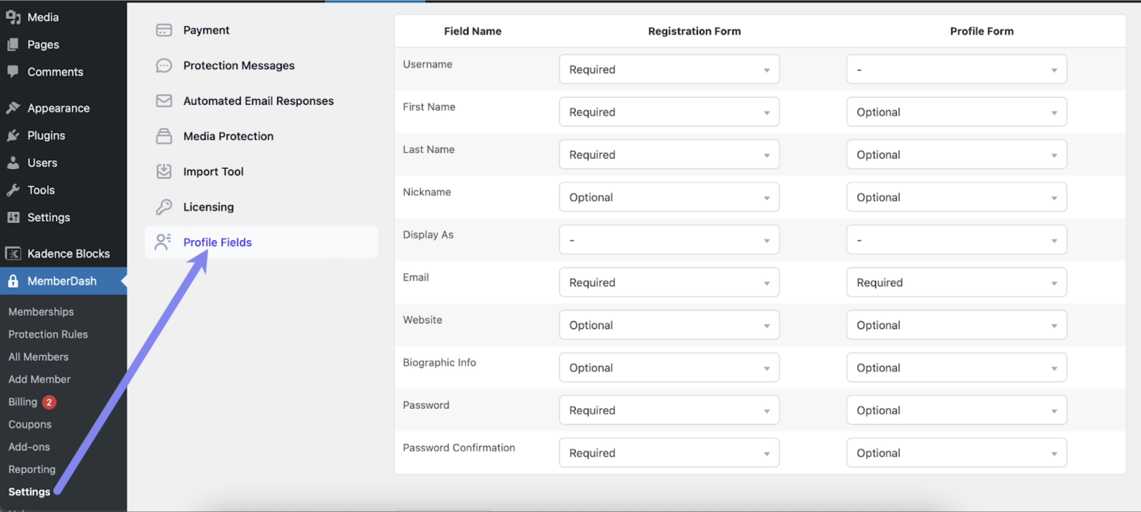This screenshot has width=1141, height=512.
Task: Open Website Profile Form dropdown
Action: point(956,325)
